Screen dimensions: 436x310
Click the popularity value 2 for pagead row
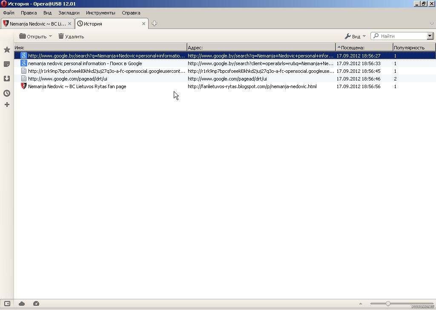[x=395, y=79]
